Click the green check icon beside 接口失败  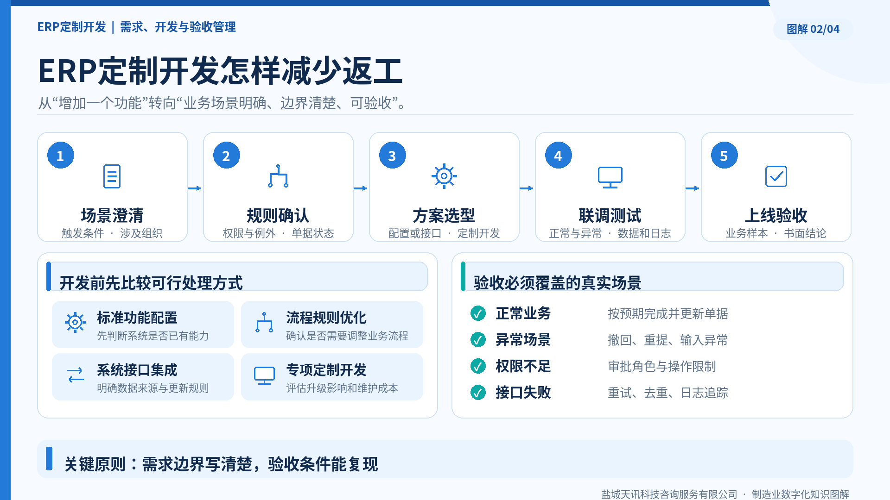click(x=478, y=393)
